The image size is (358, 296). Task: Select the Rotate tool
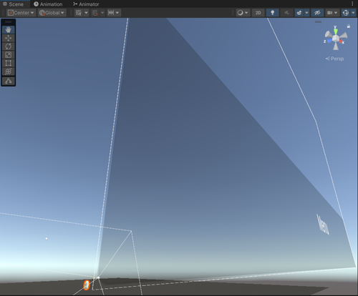coord(9,46)
